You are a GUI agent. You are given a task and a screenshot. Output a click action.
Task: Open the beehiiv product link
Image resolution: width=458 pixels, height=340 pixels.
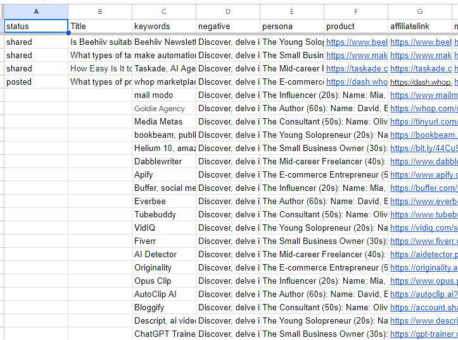(357, 42)
